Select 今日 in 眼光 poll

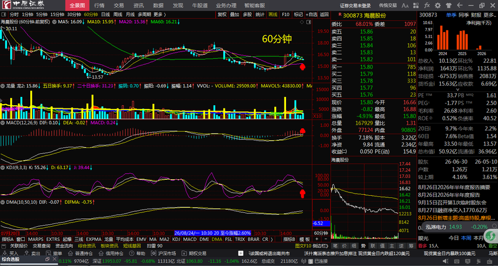(453, 237)
